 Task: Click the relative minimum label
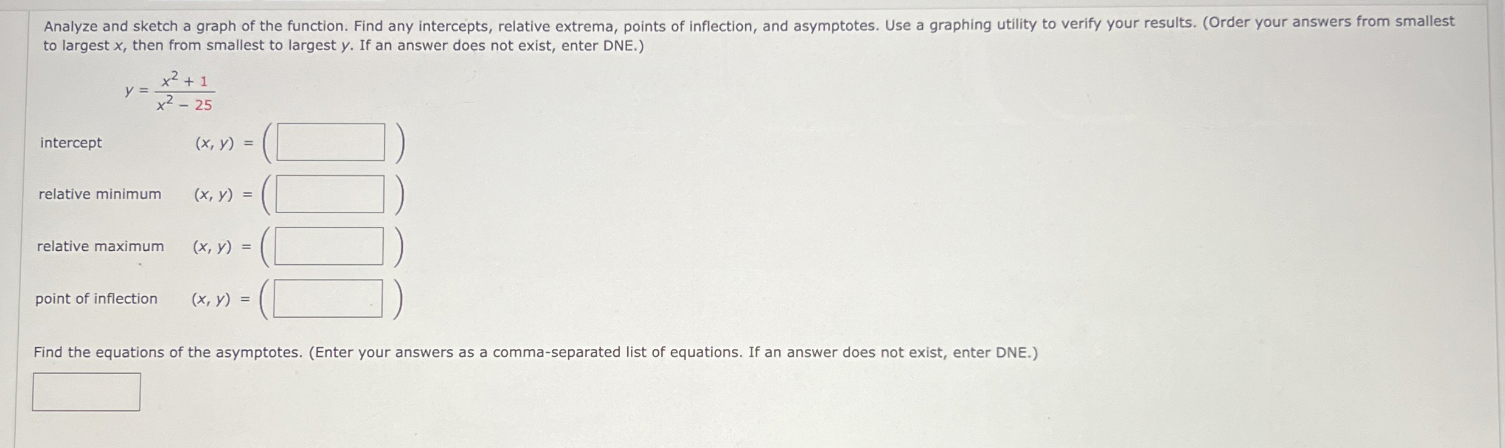point(99,194)
